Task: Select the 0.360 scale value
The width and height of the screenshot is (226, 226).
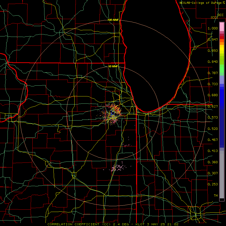Action: point(213,162)
